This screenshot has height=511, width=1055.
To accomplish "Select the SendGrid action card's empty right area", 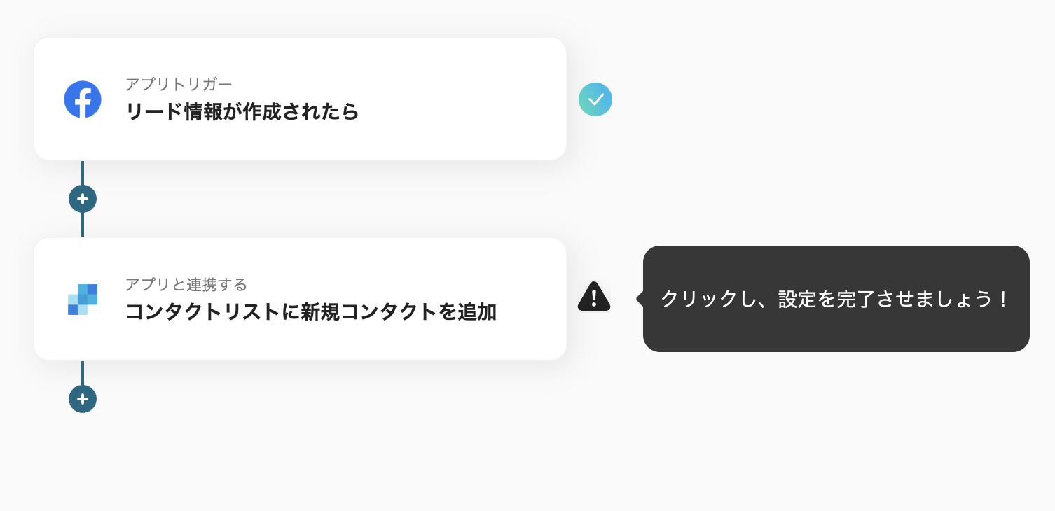I will pyautogui.click(x=532, y=280).
